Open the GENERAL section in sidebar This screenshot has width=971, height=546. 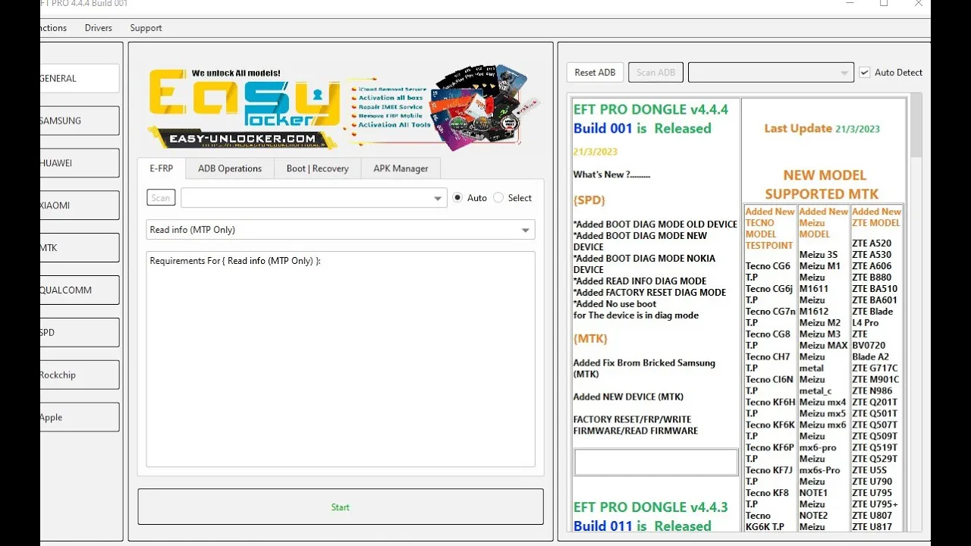[80, 78]
